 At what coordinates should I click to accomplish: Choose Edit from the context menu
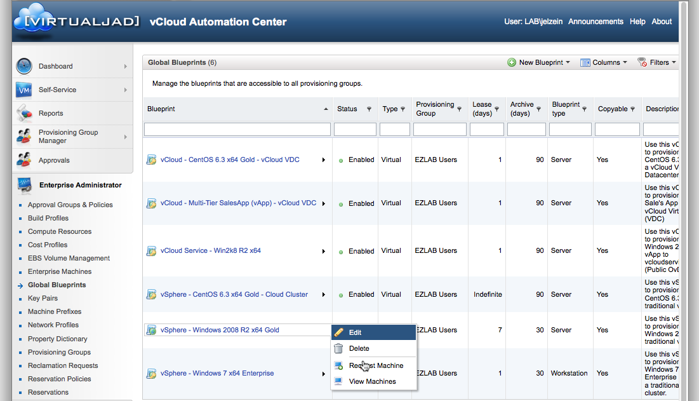tap(355, 332)
